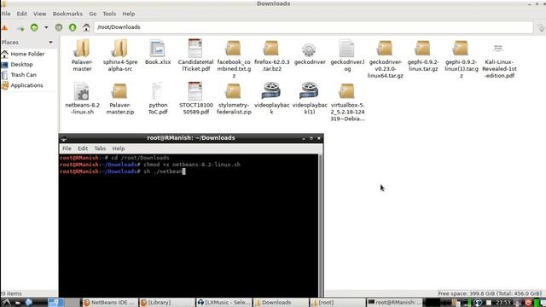The height and width of the screenshot is (307, 546).
Task: Select python ToC.pdf file
Action: tap(158, 99)
